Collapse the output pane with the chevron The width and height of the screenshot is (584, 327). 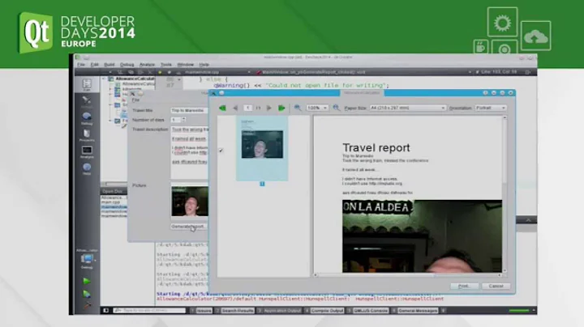click(x=529, y=220)
